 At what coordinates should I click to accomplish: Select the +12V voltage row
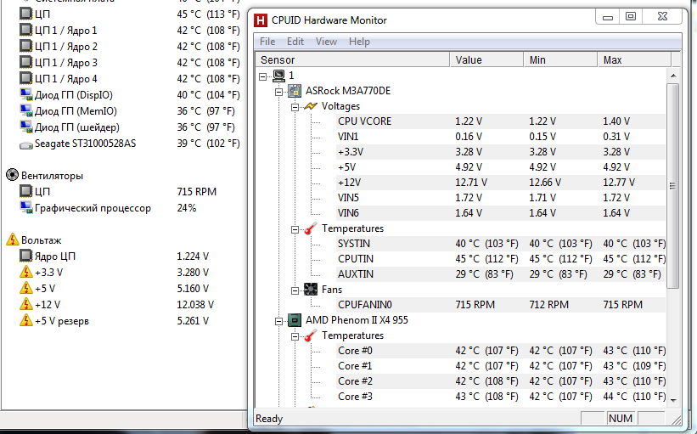pos(501,183)
